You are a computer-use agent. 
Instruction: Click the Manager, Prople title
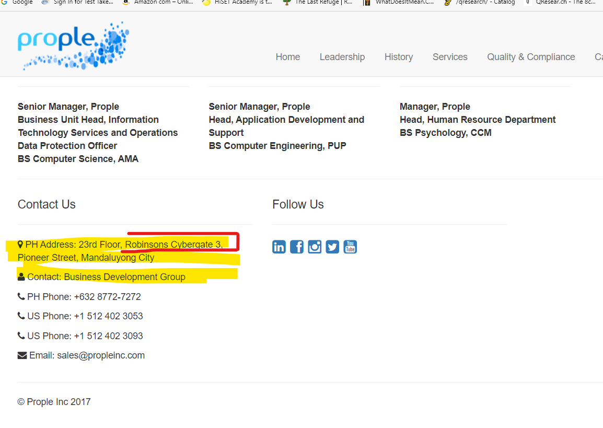coord(435,107)
